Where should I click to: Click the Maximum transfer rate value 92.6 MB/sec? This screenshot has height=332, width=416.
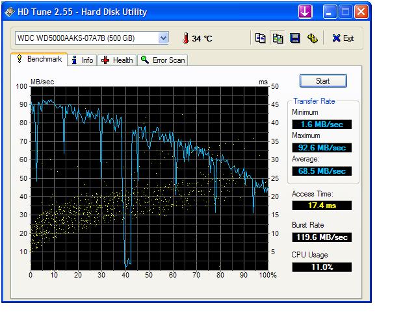(322, 148)
